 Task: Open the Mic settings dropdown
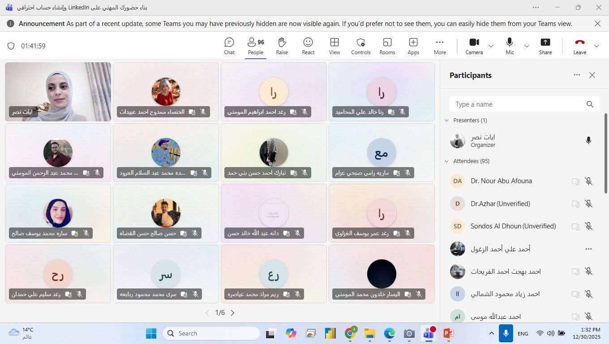(527, 46)
